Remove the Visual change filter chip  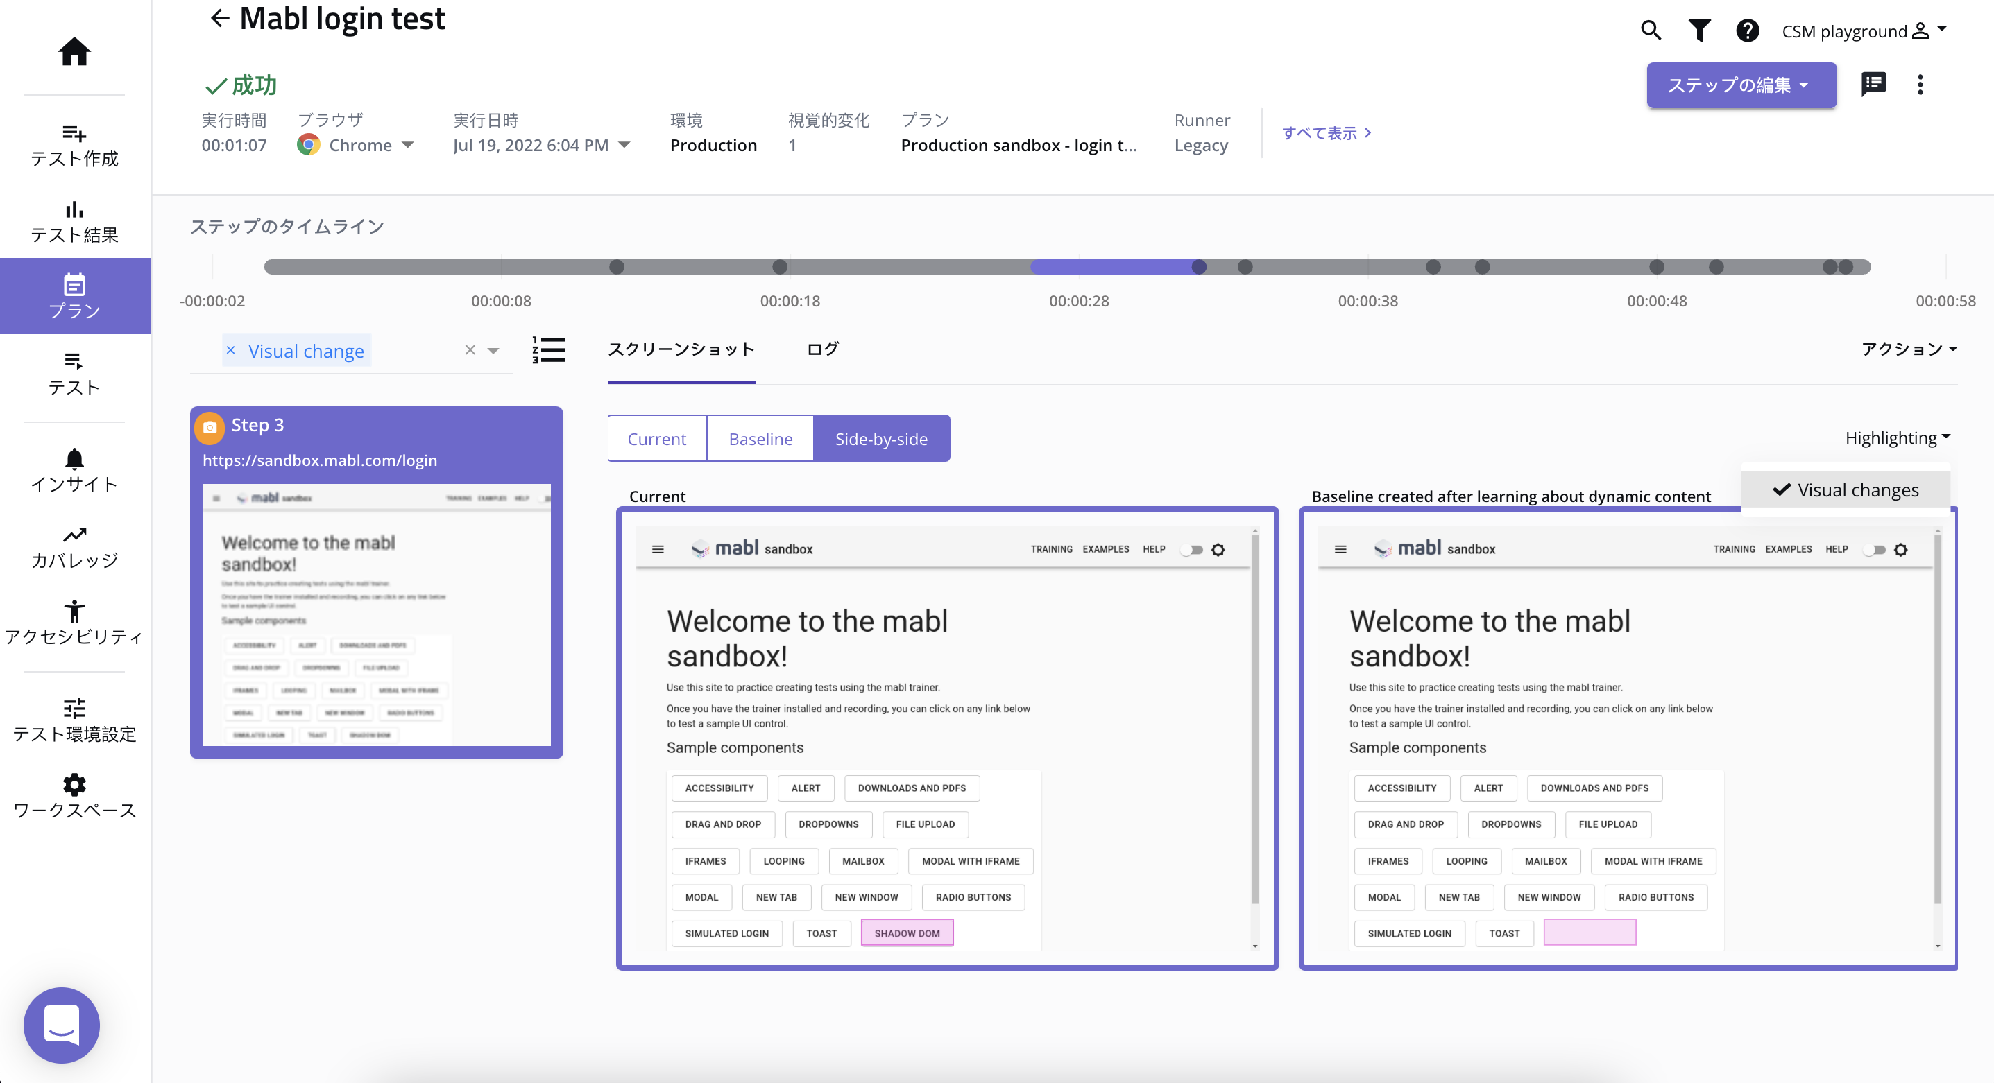[x=230, y=350]
